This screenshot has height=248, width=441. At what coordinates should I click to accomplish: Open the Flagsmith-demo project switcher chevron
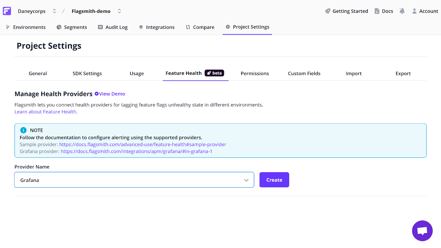tap(119, 11)
